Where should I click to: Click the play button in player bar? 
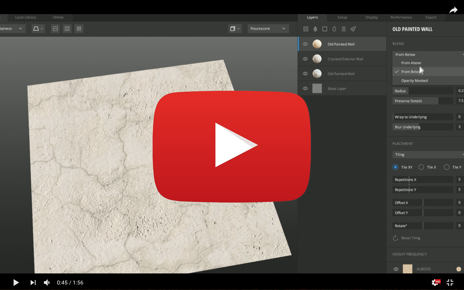16,283
